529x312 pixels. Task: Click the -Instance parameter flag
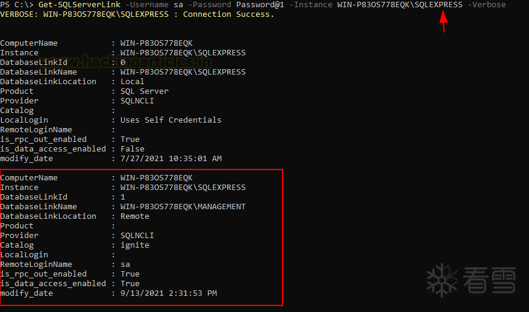pos(311,5)
